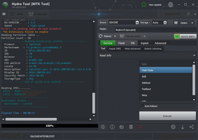The height and width of the screenshot is (140, 198).
Task: Click the Model field Redmi 9 (lancelot)
Action: (x=156, y=30)
